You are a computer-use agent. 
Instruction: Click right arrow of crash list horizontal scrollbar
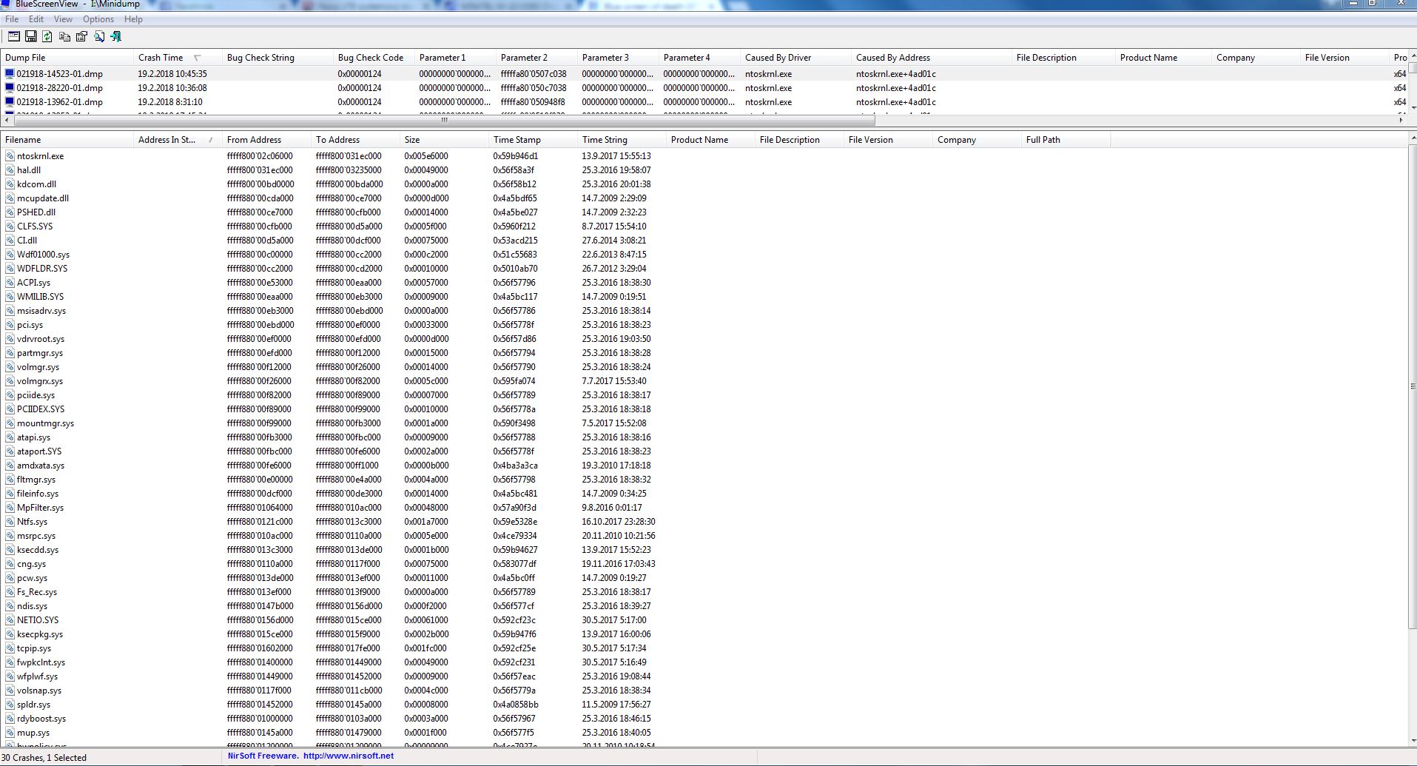pyautogui.click(x=1401, y=120)
